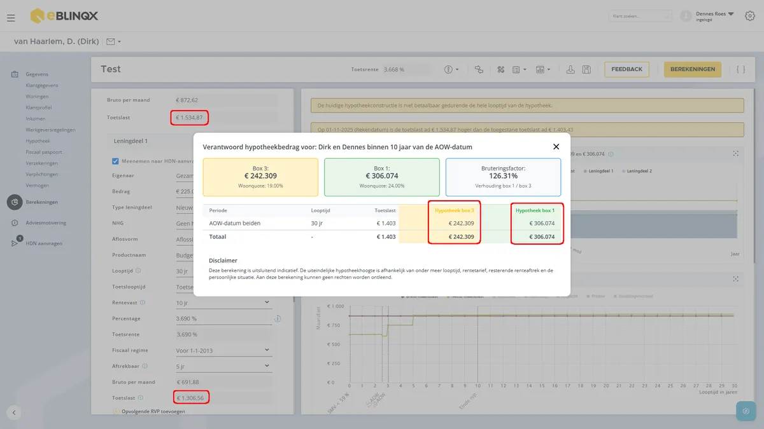Click the Klant zoeken search field
764x429 pixels.
pos(640,16)
